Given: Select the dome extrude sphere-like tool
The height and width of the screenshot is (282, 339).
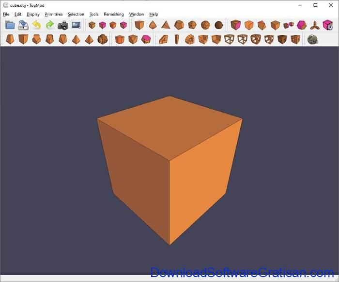Looking at the screenshot, I should [x=103, y=39].
